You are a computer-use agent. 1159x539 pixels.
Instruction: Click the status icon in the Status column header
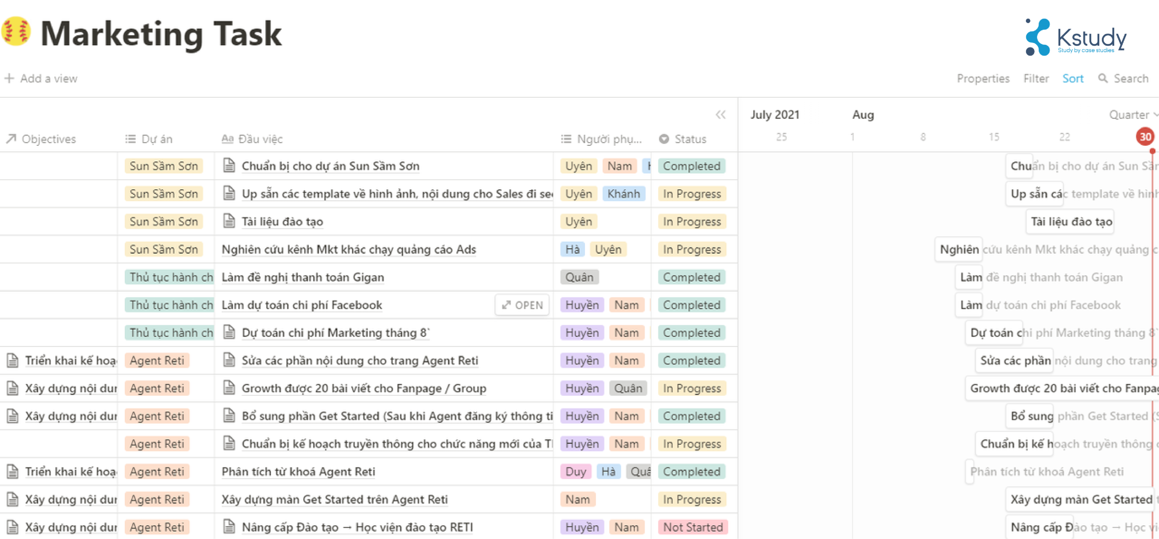click(664, 139)
